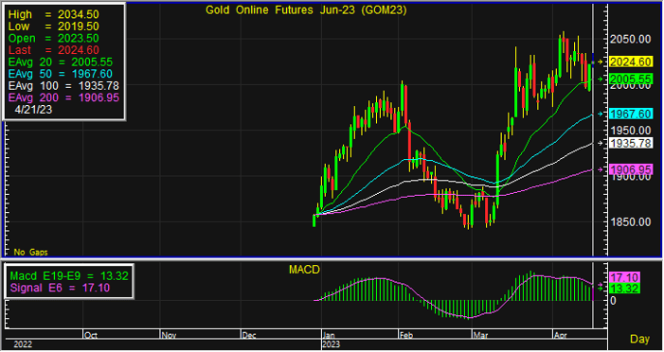Select the green 2005.55 EAvg 20 price tag
The width and height of the screenshot is (664, 352).
pos(631,79)
